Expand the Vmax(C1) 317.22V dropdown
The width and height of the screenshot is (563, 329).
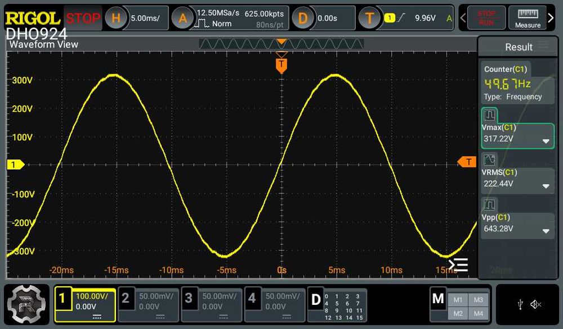(546, 141)
